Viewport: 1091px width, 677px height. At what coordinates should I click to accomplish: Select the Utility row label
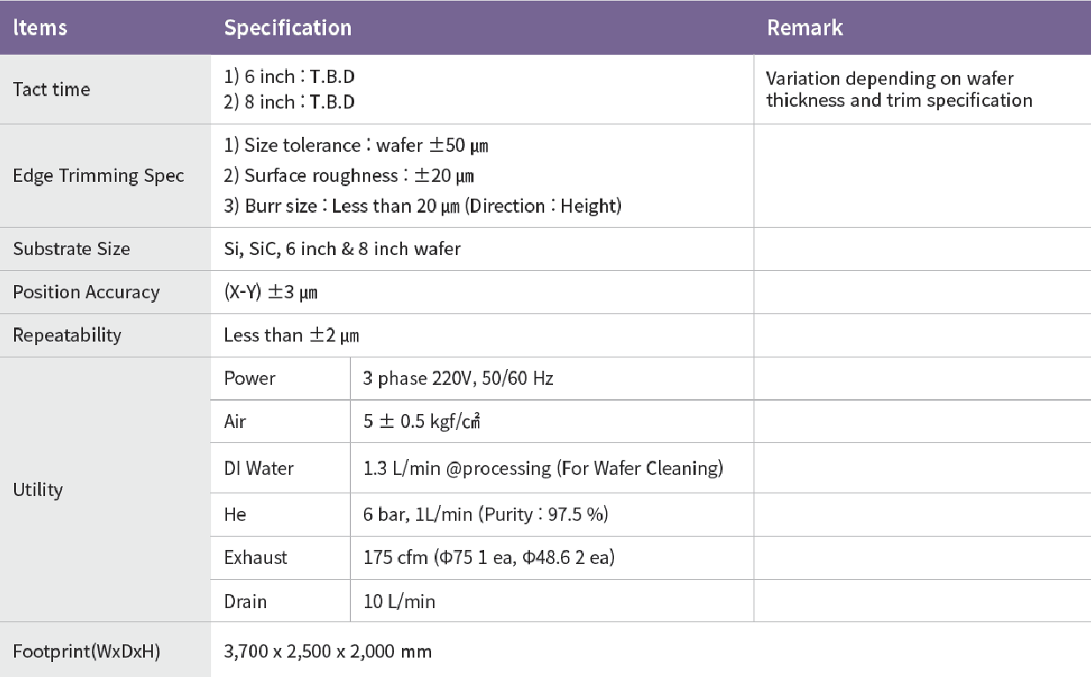[38, 489]
